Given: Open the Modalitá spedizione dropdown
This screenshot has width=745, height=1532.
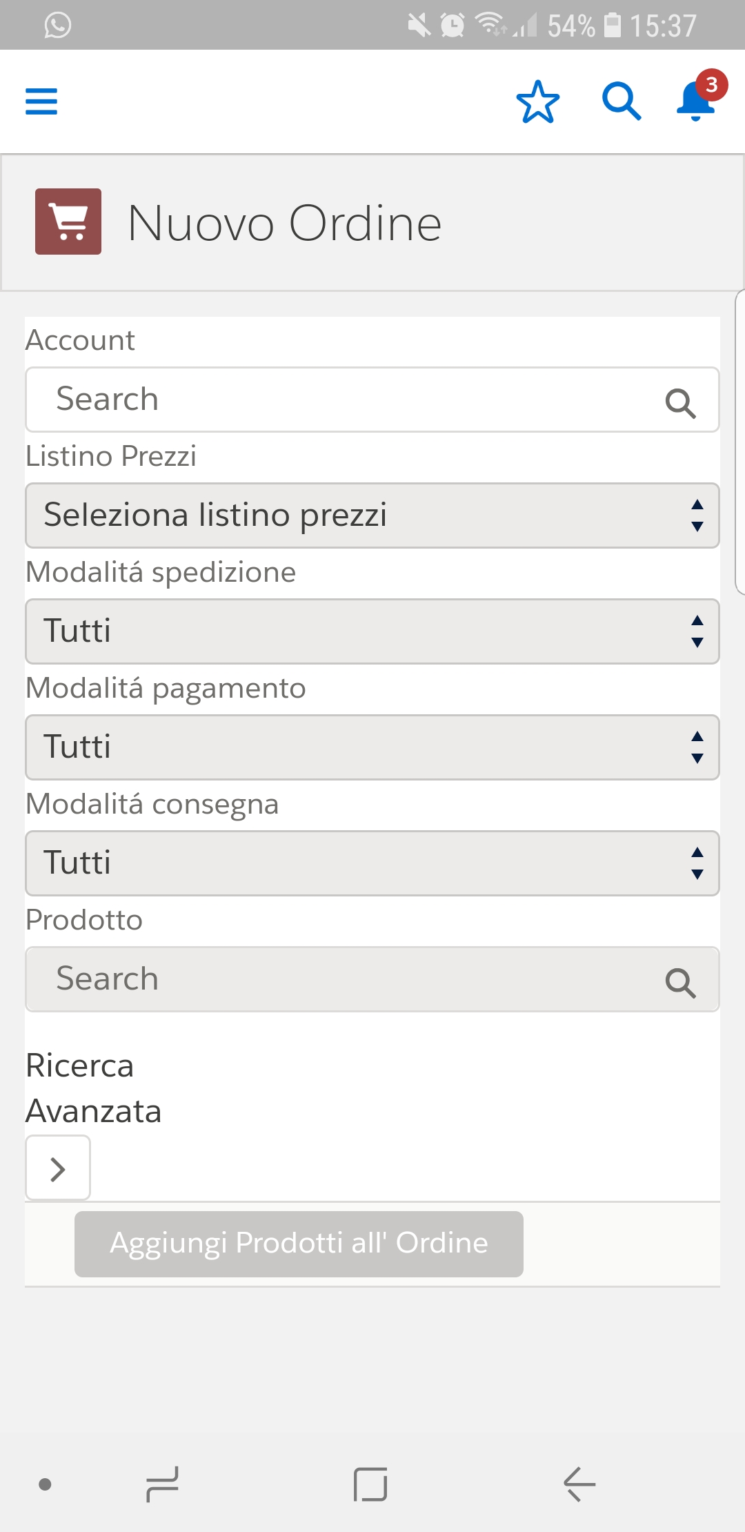Looking at the screenshot, I should [x=372, y=631].
